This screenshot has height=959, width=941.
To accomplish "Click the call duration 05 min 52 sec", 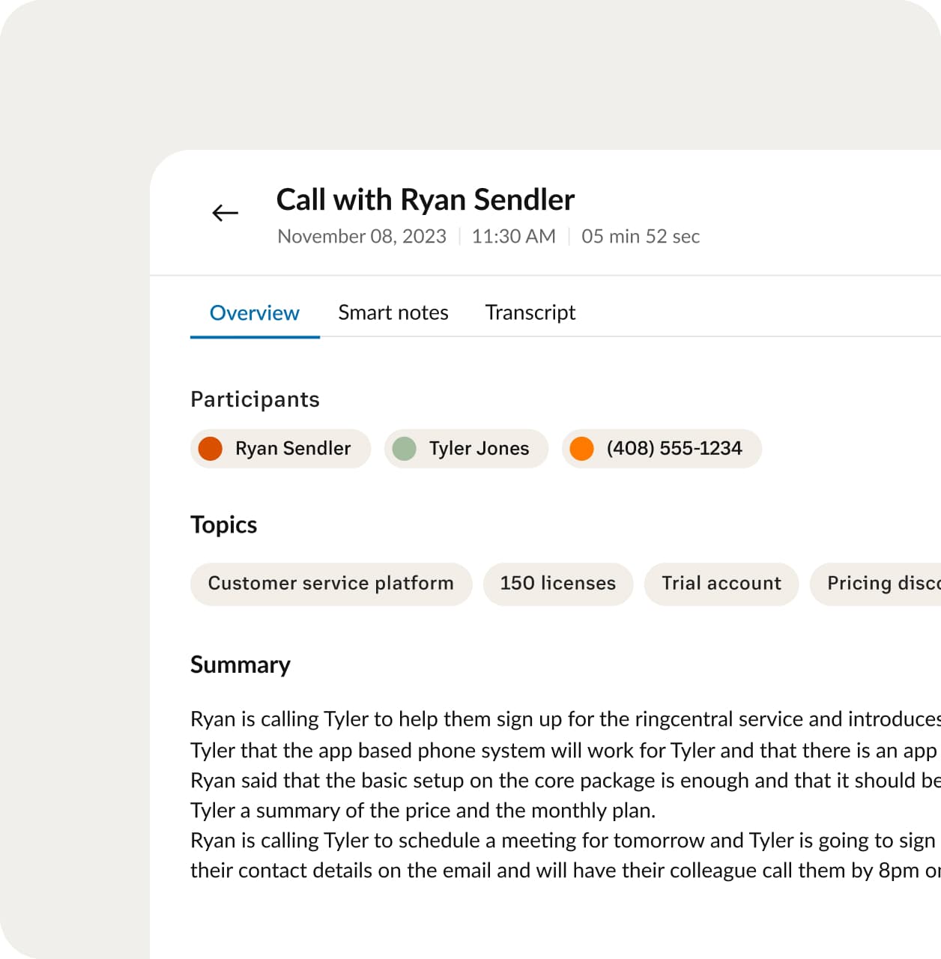I will pos(641,237).
